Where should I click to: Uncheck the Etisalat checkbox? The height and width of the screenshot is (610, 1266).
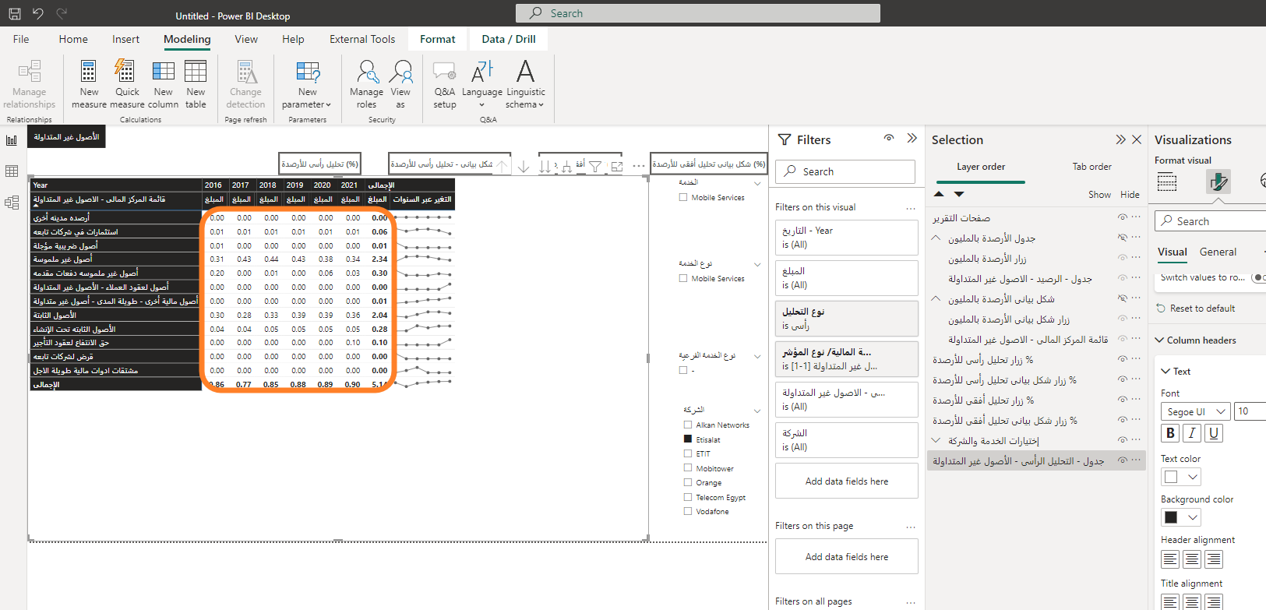pyautogui.click(x=688, y=439)
